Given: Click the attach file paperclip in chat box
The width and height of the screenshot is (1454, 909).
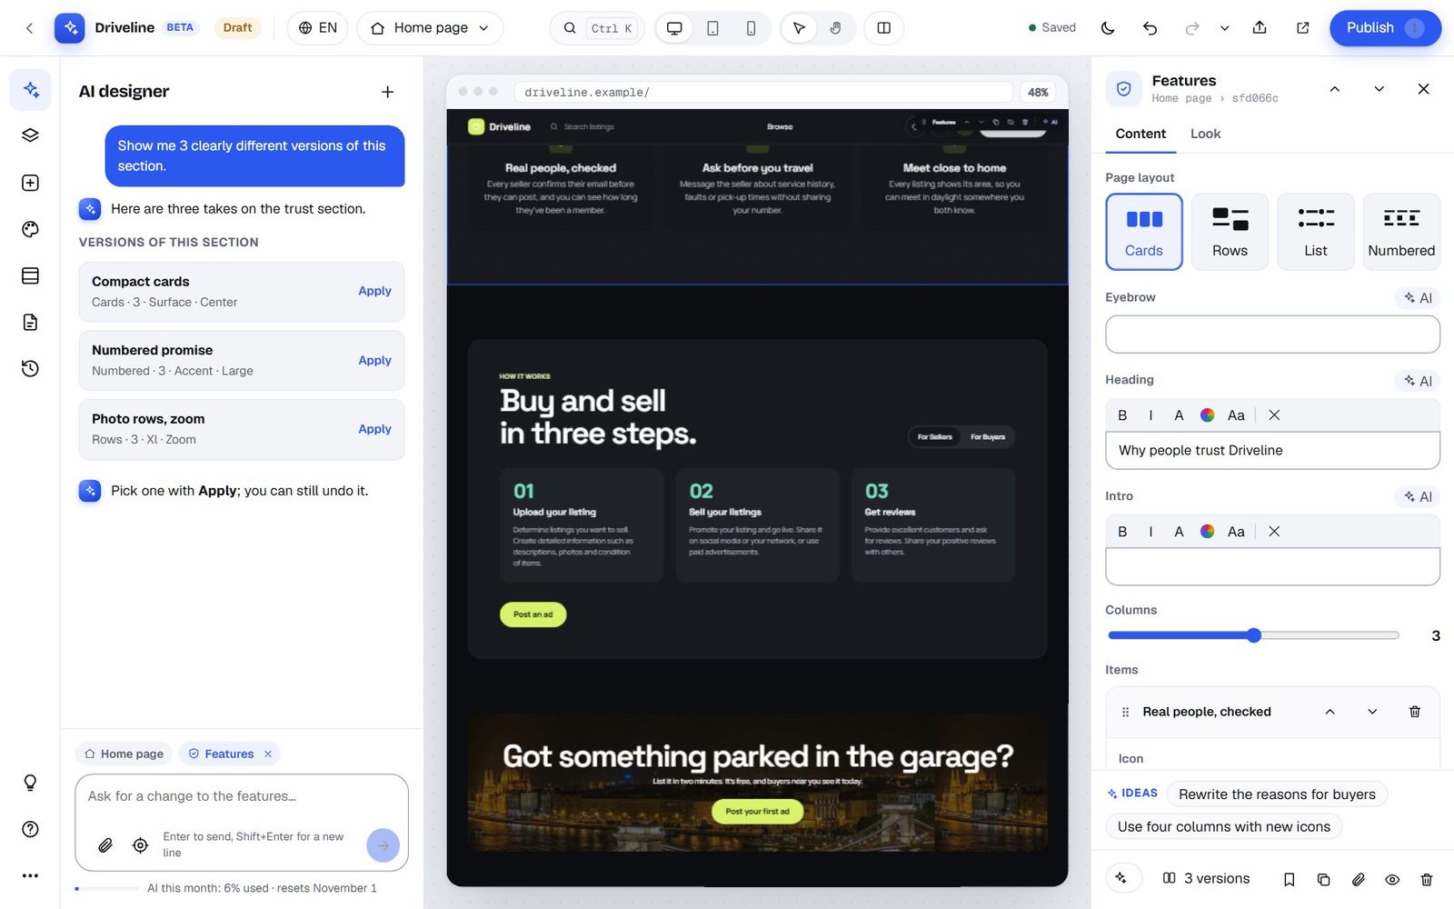Looking at the screenshot, I should [105, 845].
